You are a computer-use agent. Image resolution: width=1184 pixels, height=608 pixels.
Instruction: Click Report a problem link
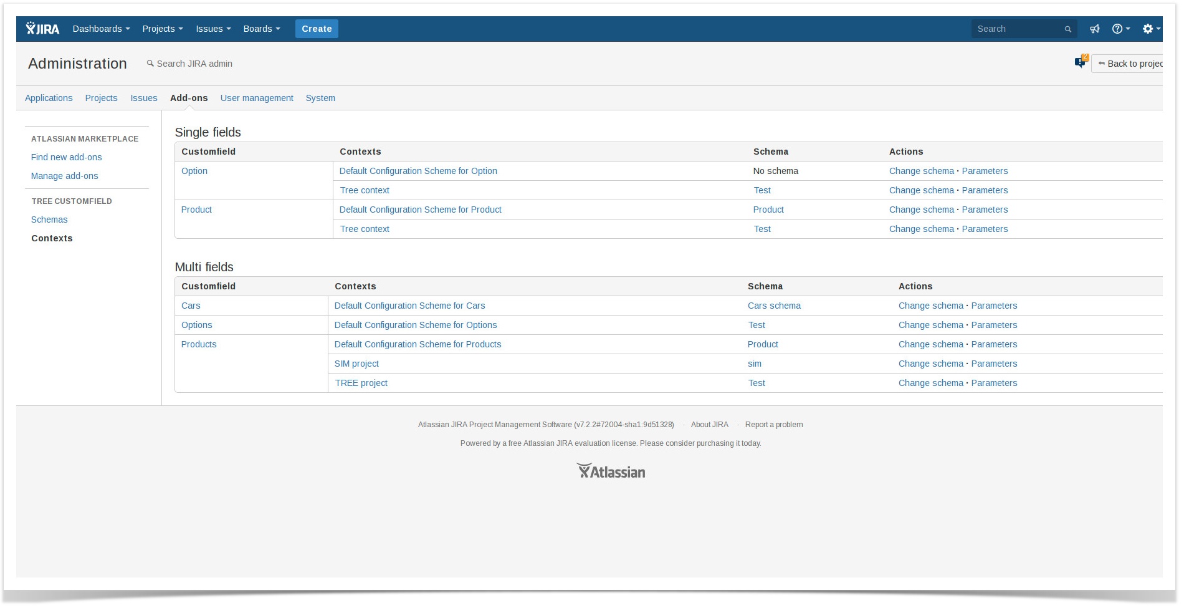(774, 425)
